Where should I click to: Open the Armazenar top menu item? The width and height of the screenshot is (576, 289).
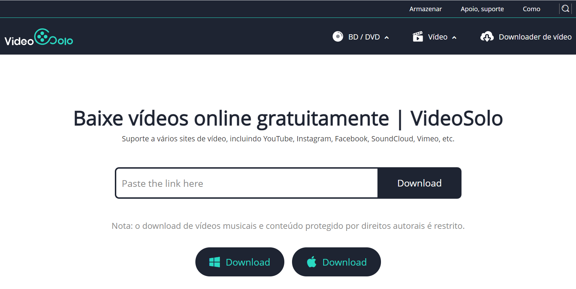pyautogui.click(x=425, y=9)
